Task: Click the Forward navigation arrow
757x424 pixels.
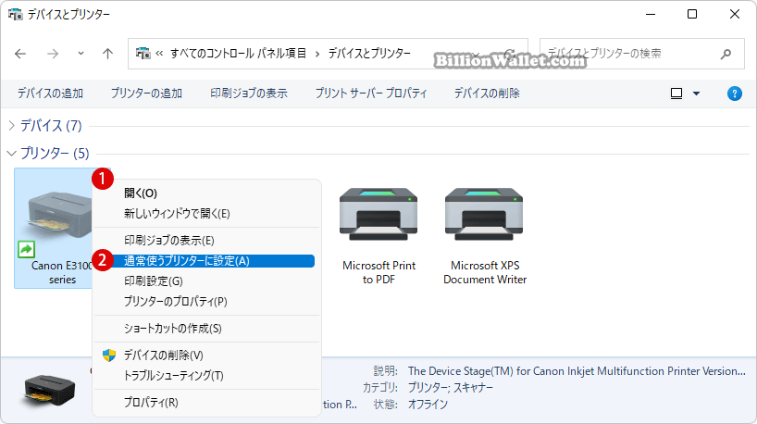Action: coord(52,54)
